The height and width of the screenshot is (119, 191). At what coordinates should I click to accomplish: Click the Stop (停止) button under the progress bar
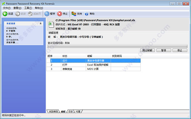180,50
